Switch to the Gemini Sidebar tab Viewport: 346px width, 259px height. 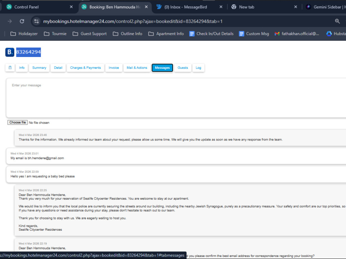click(x=327, y=7)
